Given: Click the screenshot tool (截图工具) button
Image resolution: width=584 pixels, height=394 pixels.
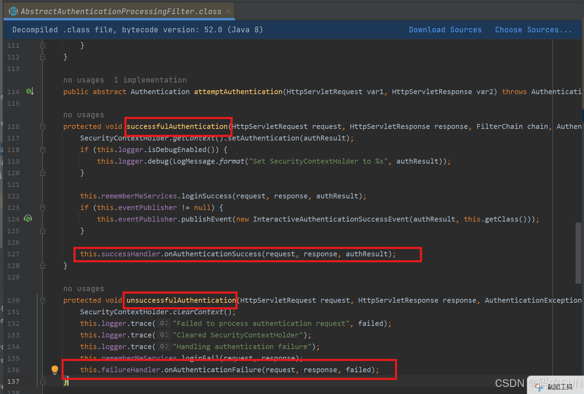Looking at the screenshot, I should pyautogui.click(x=555, y=386).
